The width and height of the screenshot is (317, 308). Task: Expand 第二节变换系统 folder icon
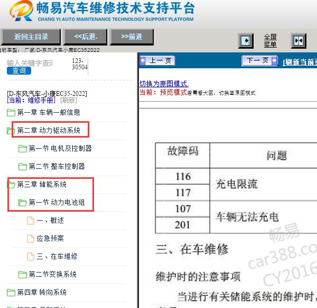(22, 275)
